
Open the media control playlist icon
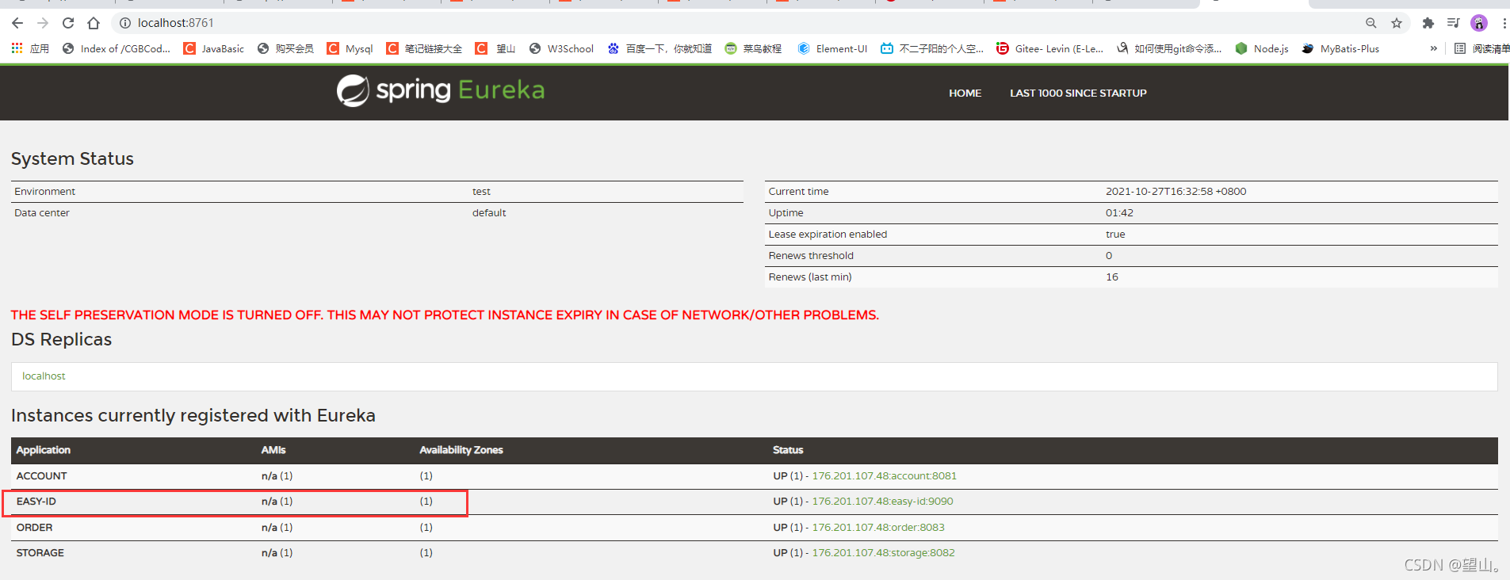click(x=1454, y=23)
